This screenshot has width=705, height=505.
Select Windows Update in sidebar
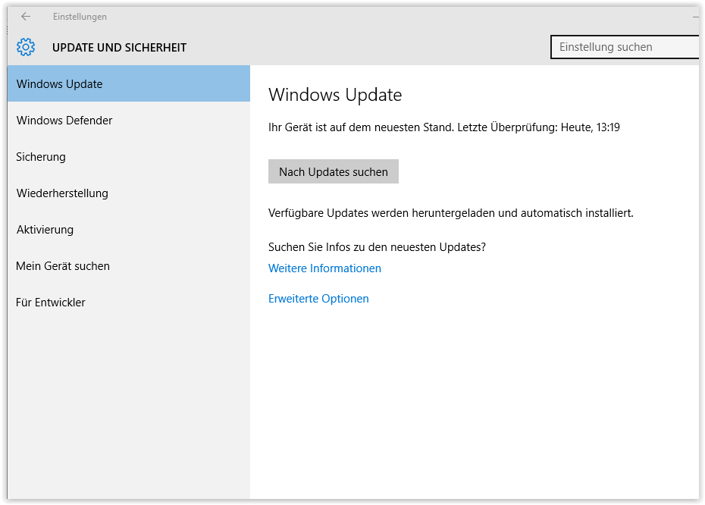click(x=129, y=83)
